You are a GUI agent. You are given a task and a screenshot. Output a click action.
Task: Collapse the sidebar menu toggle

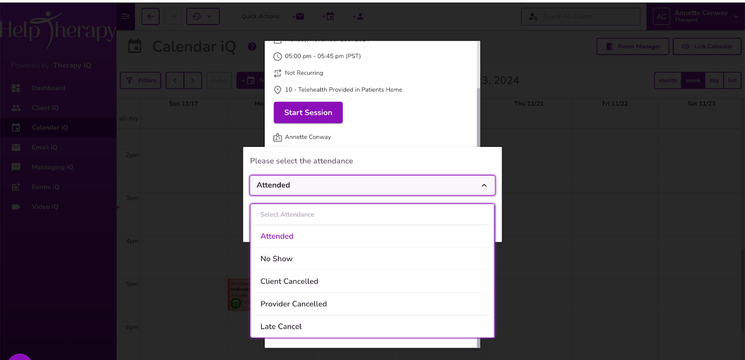click(x=125, y=16)
